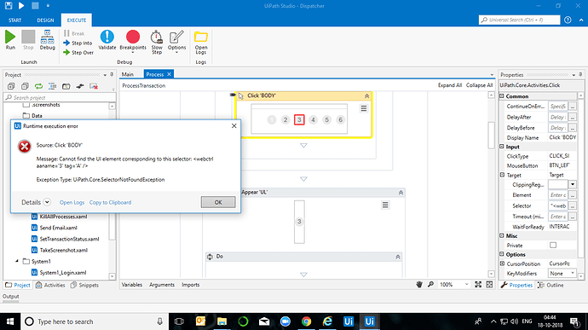Click the Project panel collapse all icon
Image resolution: width=588 pixels, height=330 pixels.
pyautogui.click(x=25, y=86)
